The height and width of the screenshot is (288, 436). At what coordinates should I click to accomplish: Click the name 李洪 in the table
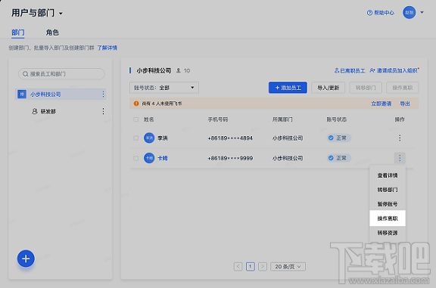pos(163,138)
